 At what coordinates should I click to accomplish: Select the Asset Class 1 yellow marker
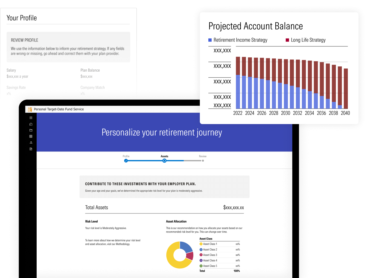click(x=201, y=244)
